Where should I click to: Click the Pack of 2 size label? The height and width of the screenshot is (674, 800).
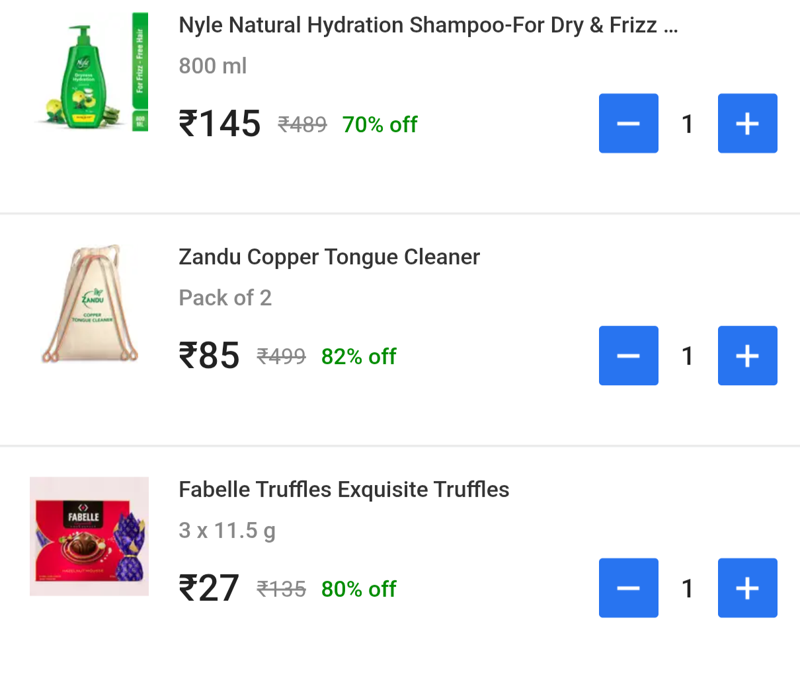225,298
